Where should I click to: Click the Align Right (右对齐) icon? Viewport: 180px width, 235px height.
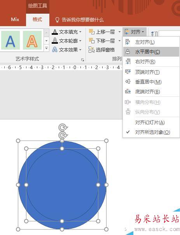click(128, 61)
